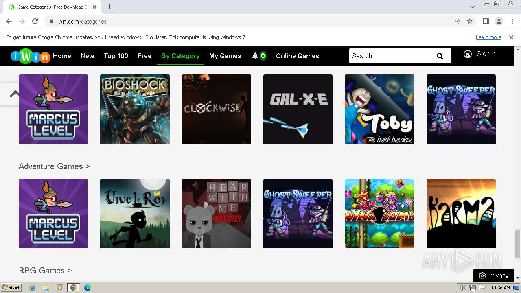Click the share page icon
The width and height of the screenshot is (521, 293).
point(457,22)
